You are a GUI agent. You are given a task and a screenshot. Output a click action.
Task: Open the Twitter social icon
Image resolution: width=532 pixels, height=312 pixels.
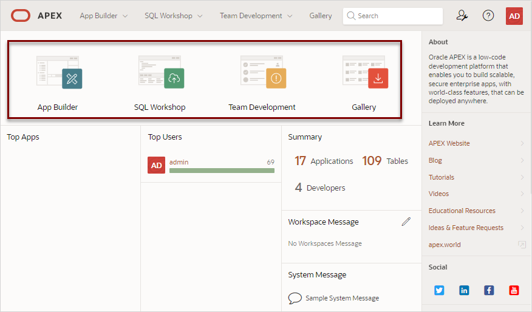click(439, 290)
